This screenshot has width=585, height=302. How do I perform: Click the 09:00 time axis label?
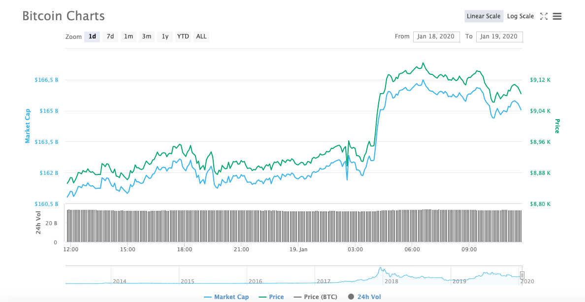tap(469, 249)
